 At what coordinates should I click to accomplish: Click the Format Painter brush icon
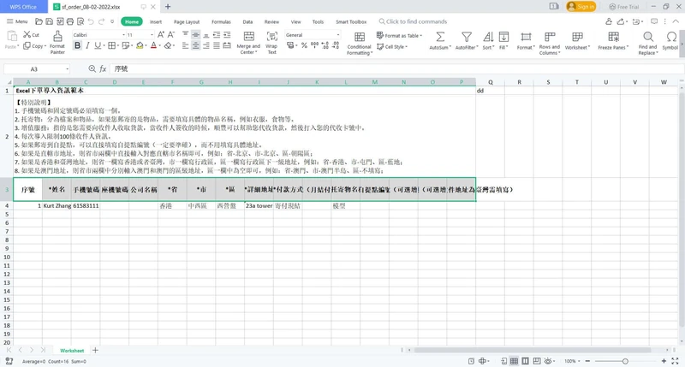tap(57, 36)
